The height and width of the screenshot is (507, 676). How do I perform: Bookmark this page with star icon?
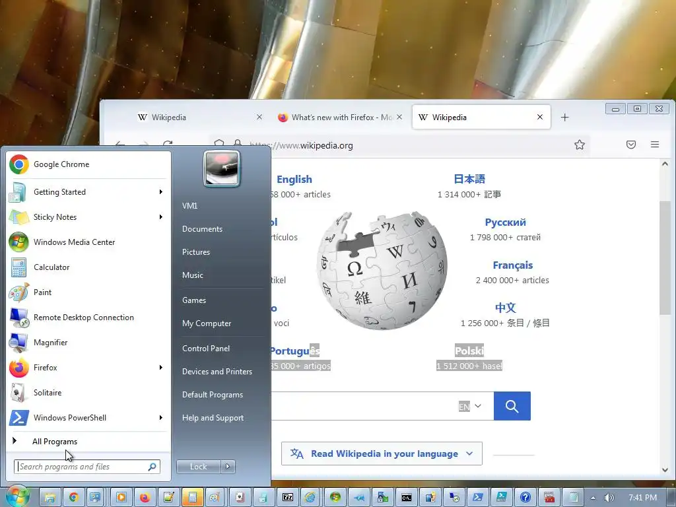580,145
